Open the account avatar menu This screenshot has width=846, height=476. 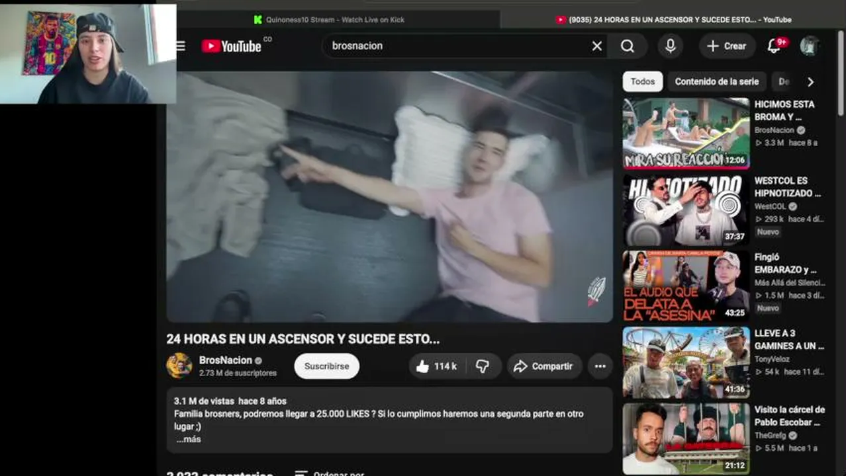[809, 46]
